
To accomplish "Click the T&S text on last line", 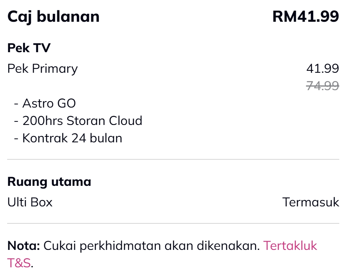I will (19, 263).
